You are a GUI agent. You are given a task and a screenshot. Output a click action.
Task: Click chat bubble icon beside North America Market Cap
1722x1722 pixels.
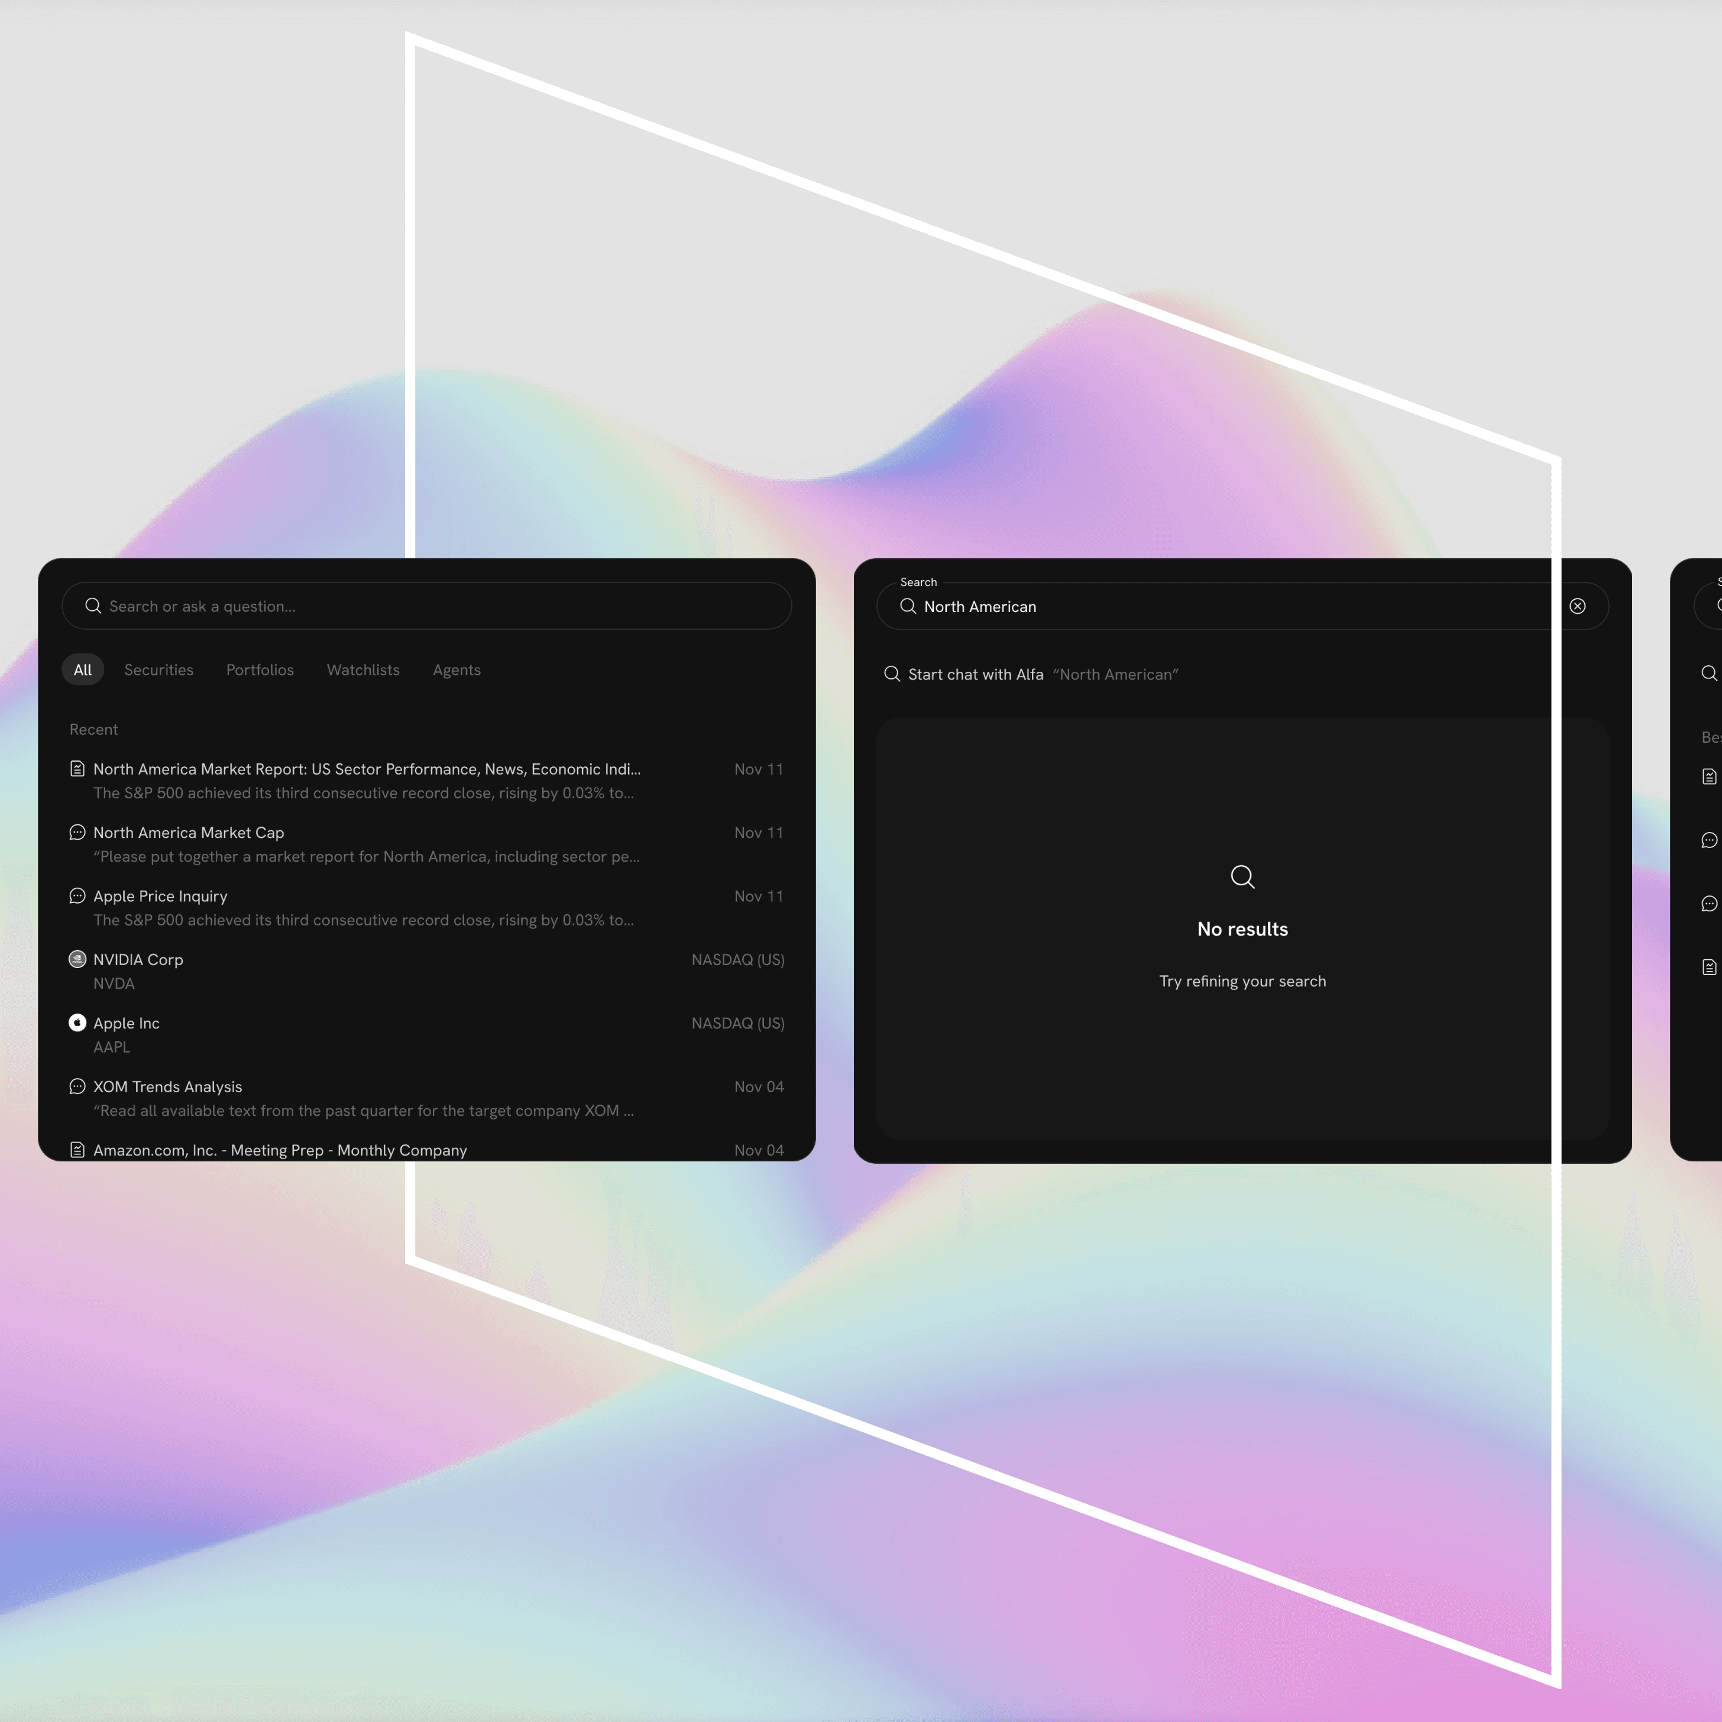click(x=77, y=831)
